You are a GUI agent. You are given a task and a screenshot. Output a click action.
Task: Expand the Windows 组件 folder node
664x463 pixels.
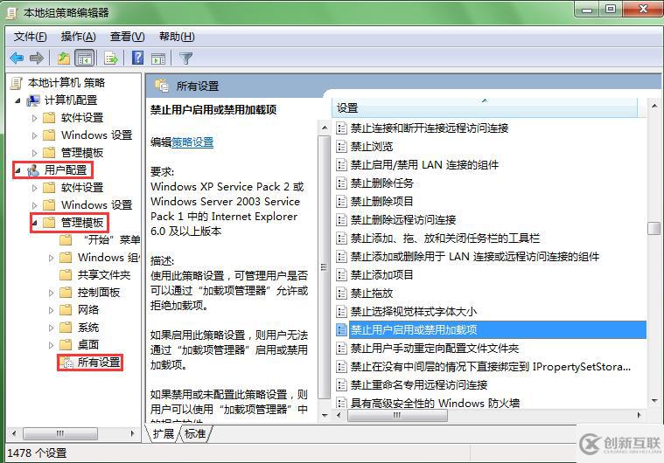pyautogui.click(x=52, y=258)
